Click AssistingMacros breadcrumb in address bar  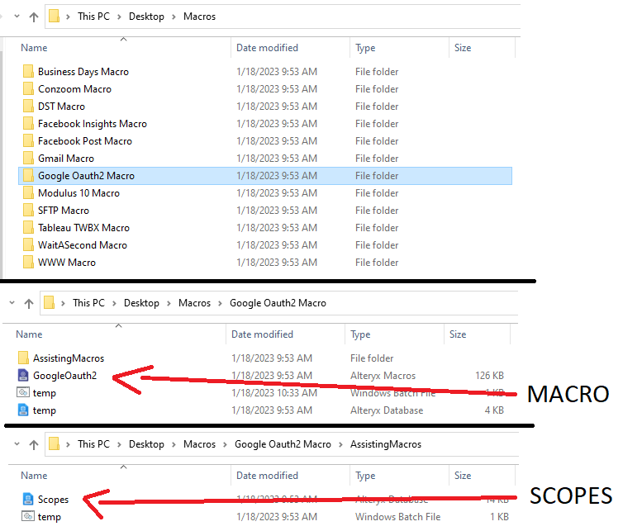point(385,443)
